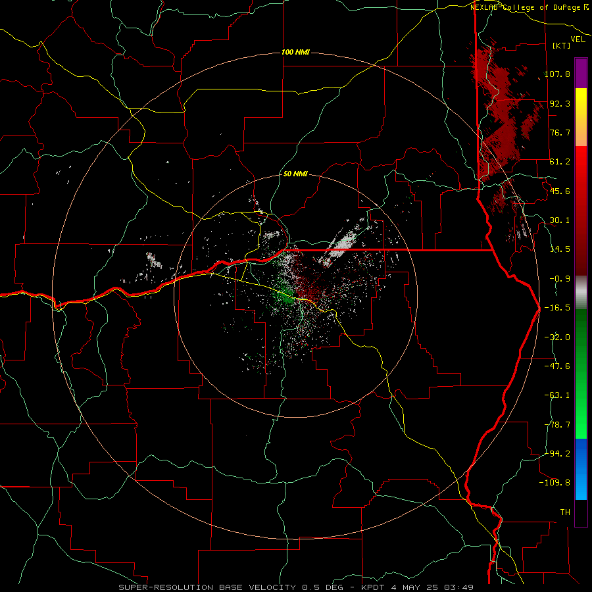This screenshot has height=592, width=592.
Task: Click the Super-Resolution Base Velocity caption
Action: pyautogui.click(x=295, y=587)
